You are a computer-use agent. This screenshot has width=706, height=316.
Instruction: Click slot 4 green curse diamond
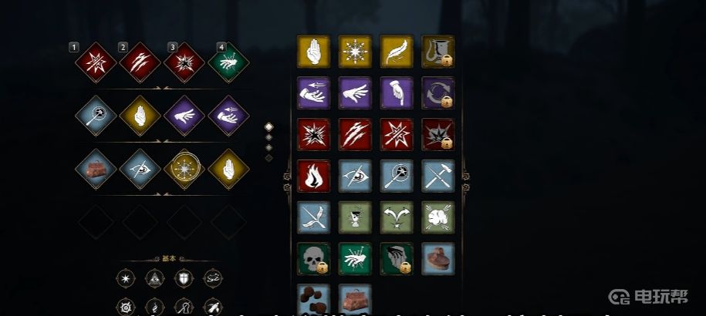coord(228,62)
